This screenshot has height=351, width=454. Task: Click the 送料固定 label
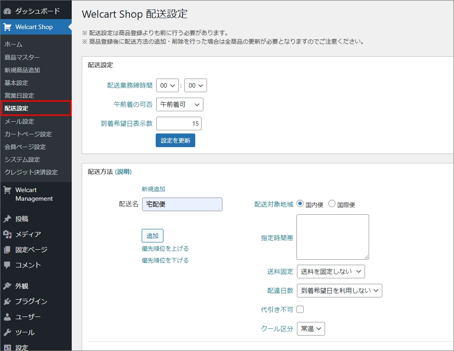coord(280,272)
